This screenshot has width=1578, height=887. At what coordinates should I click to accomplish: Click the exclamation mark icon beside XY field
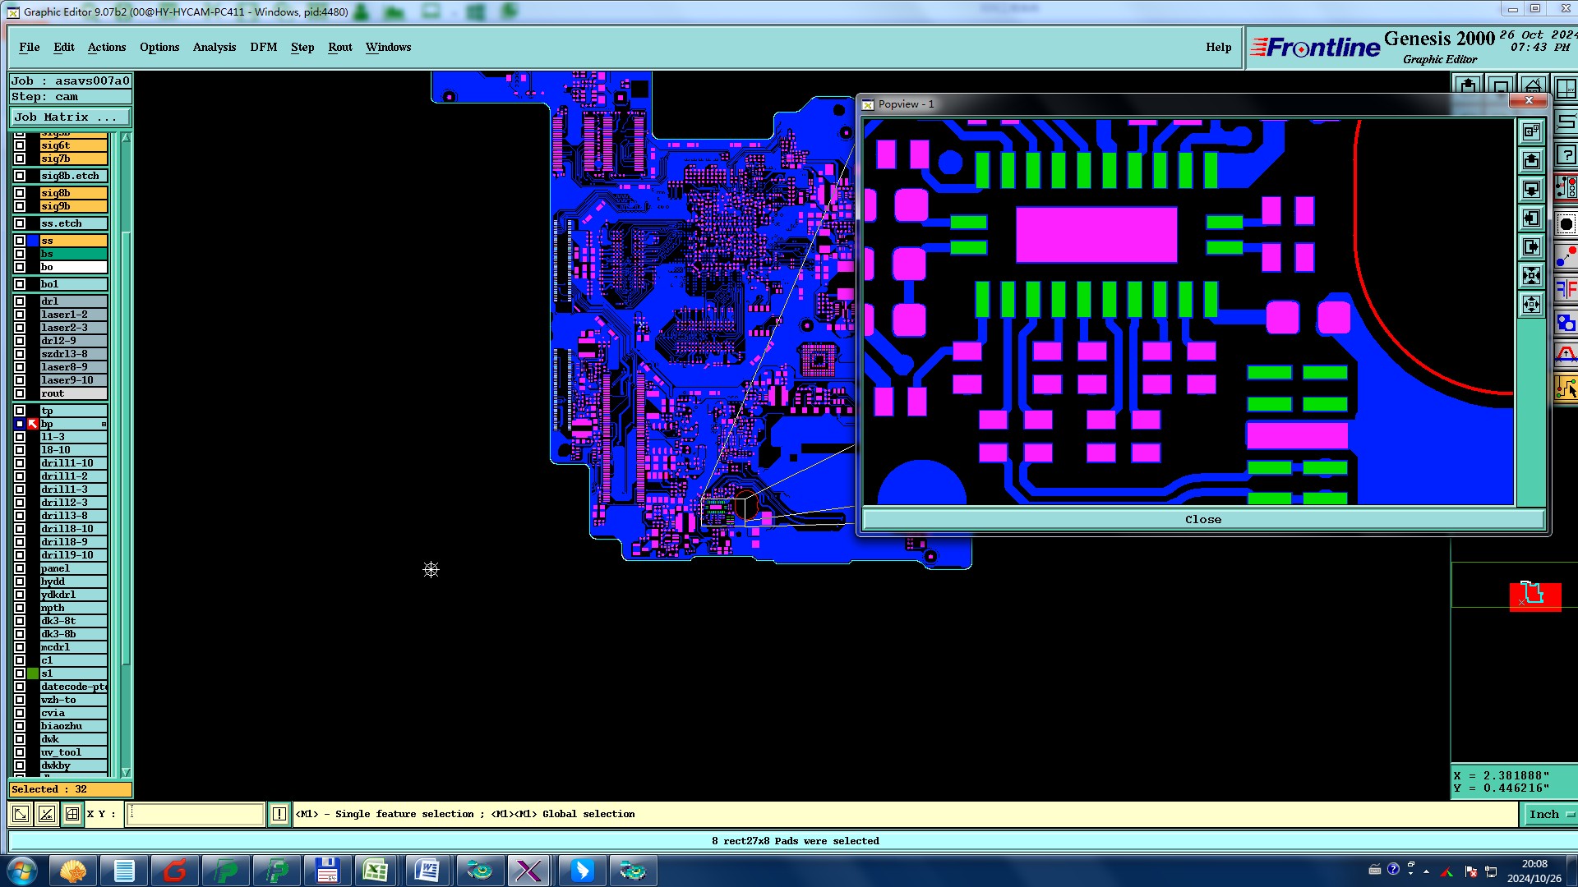click(279, 814)
